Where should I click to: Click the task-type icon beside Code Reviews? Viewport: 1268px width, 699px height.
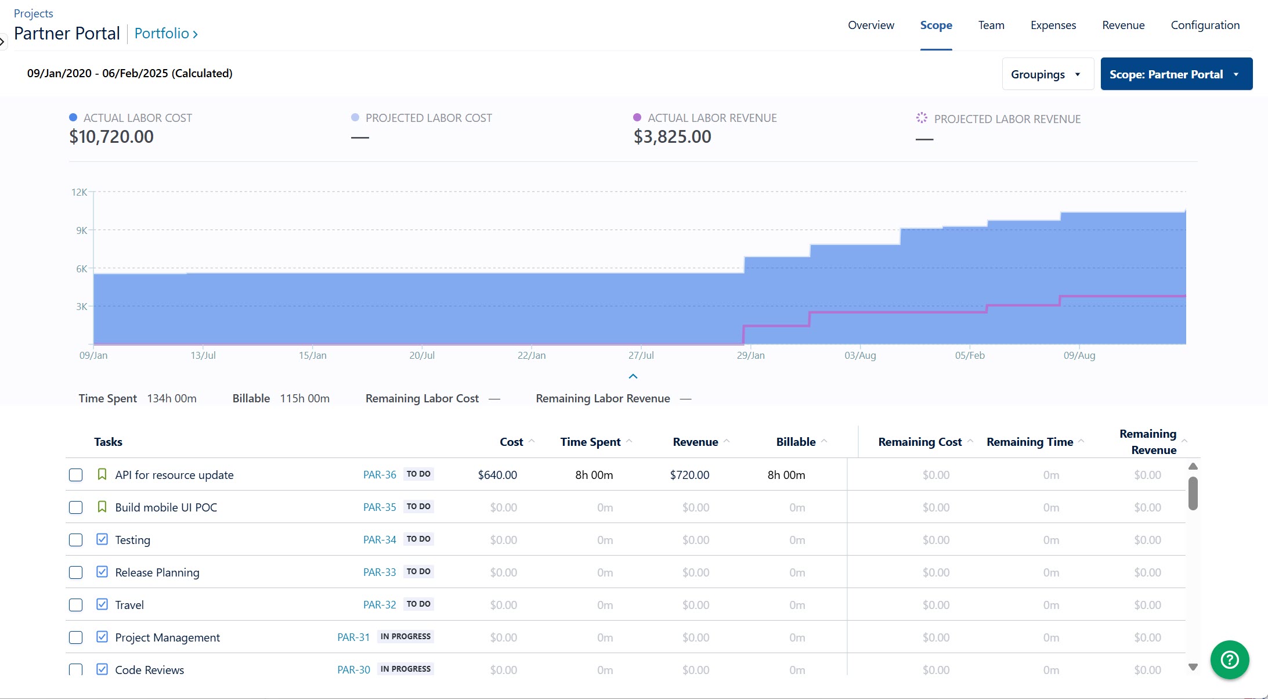[x=102, y=669]
